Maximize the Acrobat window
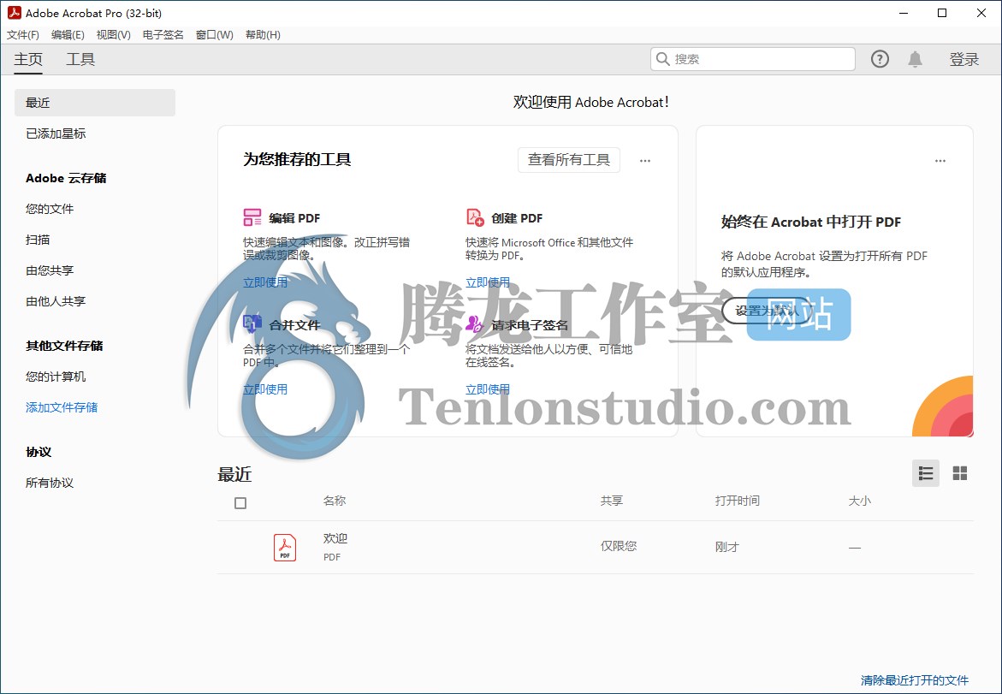The width and height of the screenshot is (1002, 694). tap(942, 13)
